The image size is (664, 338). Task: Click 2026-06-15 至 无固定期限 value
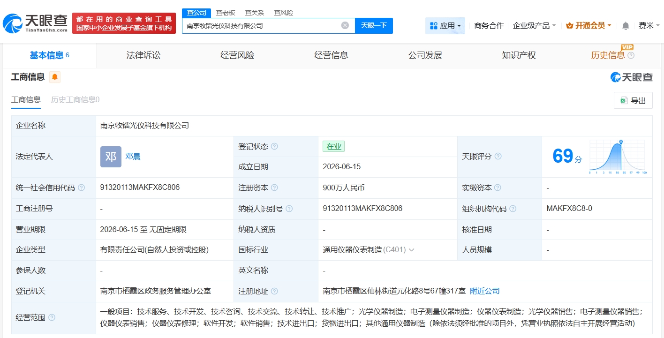click(143, 229)
